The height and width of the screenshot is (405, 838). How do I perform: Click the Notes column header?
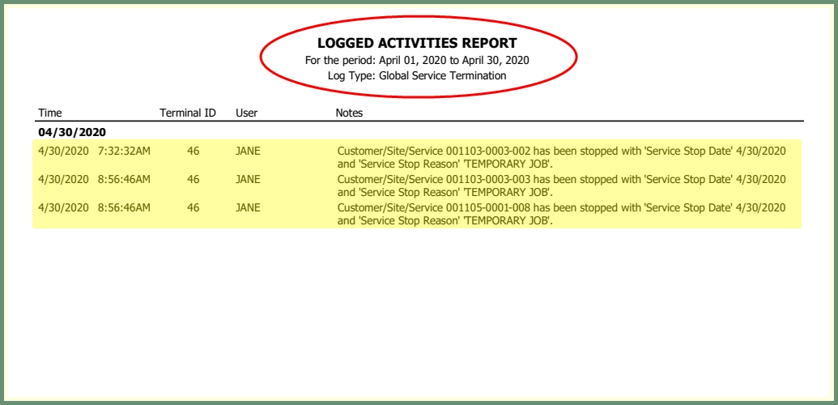(x=349, y=113)
